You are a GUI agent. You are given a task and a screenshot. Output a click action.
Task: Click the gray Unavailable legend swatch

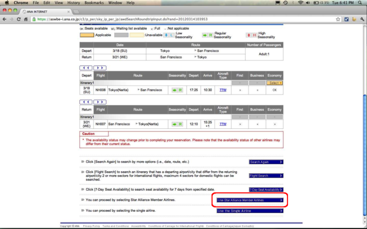pos(121,35)
